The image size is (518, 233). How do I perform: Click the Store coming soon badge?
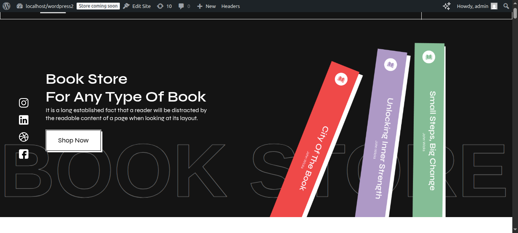tap(98, 6)
